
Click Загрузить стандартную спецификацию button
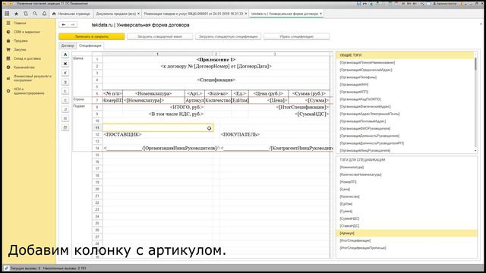pos(228,36)
